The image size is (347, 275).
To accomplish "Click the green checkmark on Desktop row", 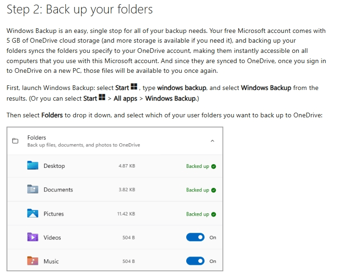I will tap(214, 166).
